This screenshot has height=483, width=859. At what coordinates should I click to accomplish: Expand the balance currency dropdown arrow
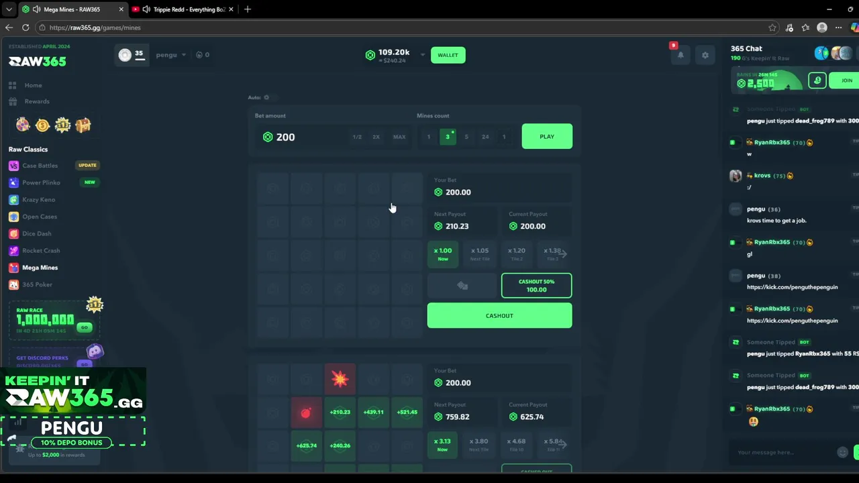pos(423,55)
